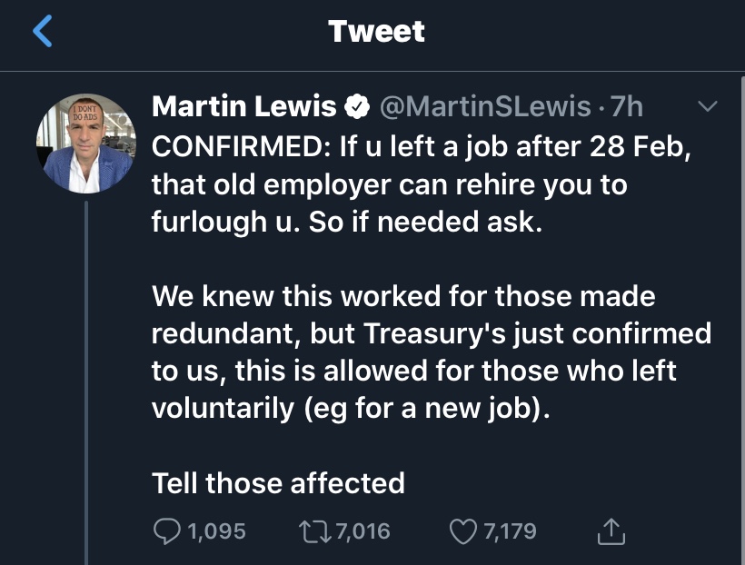Viewport: 745px width, 565px height.
Task: Click the reply speech bubble icon
Action: pos(165,530)
